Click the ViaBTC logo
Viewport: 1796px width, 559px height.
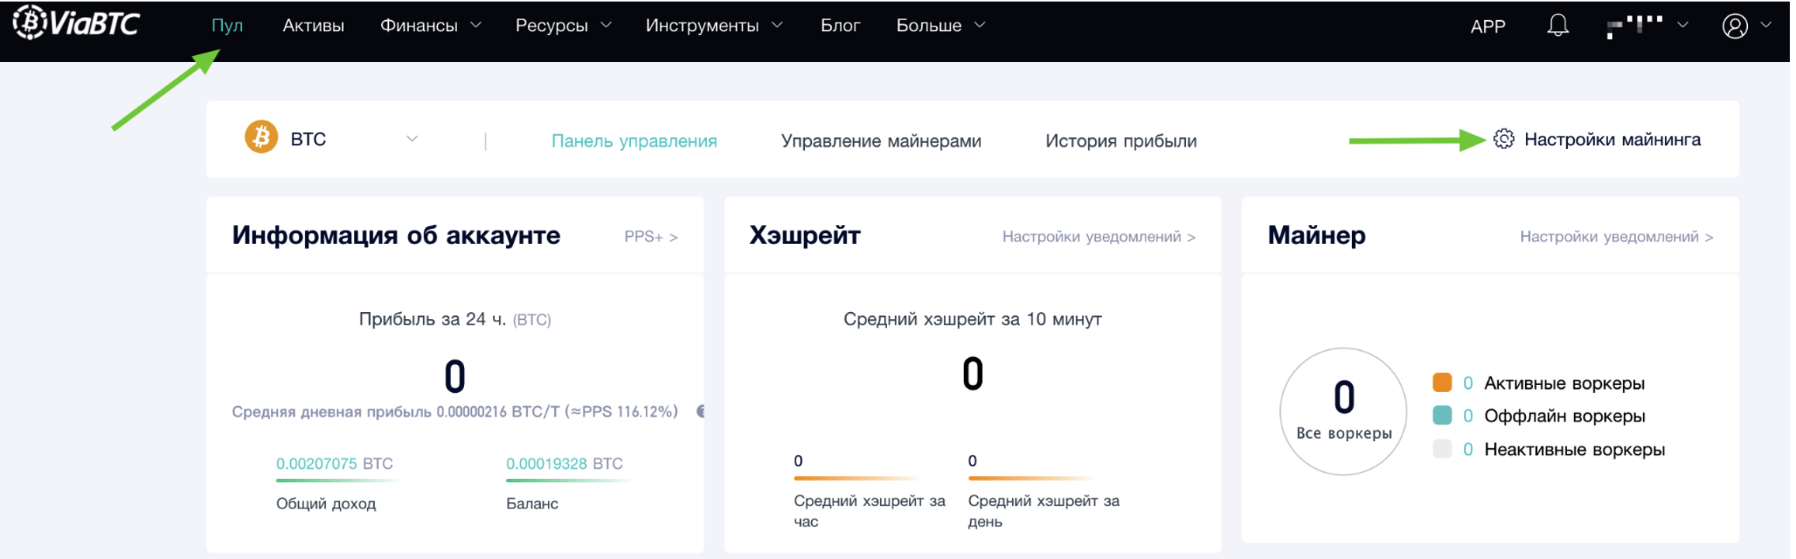(x=76, y=23)
